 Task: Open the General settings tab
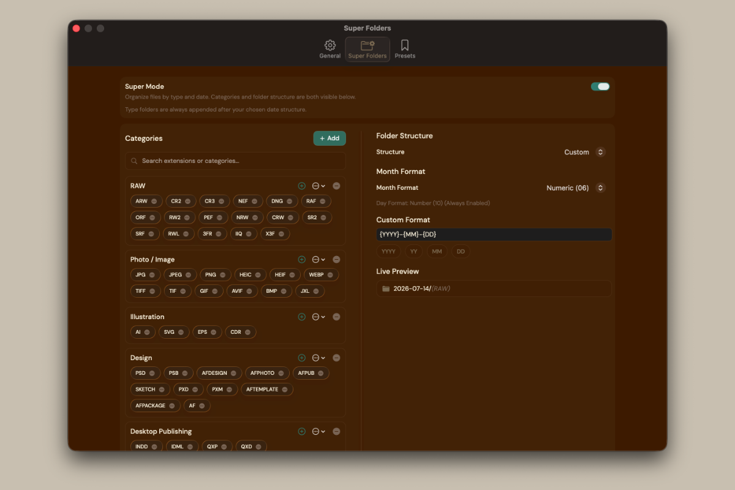[330, 49]
